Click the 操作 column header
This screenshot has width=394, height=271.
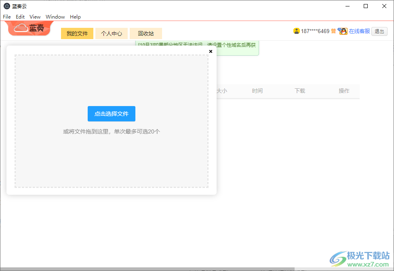344,91
